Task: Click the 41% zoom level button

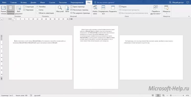Action: click(x=187, y=95)
